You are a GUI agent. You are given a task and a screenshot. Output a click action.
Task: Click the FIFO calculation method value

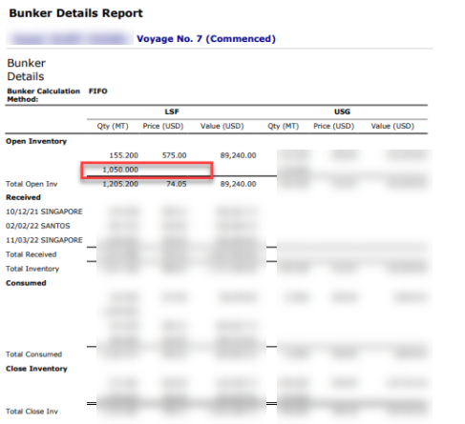click(x=97, y=91)
